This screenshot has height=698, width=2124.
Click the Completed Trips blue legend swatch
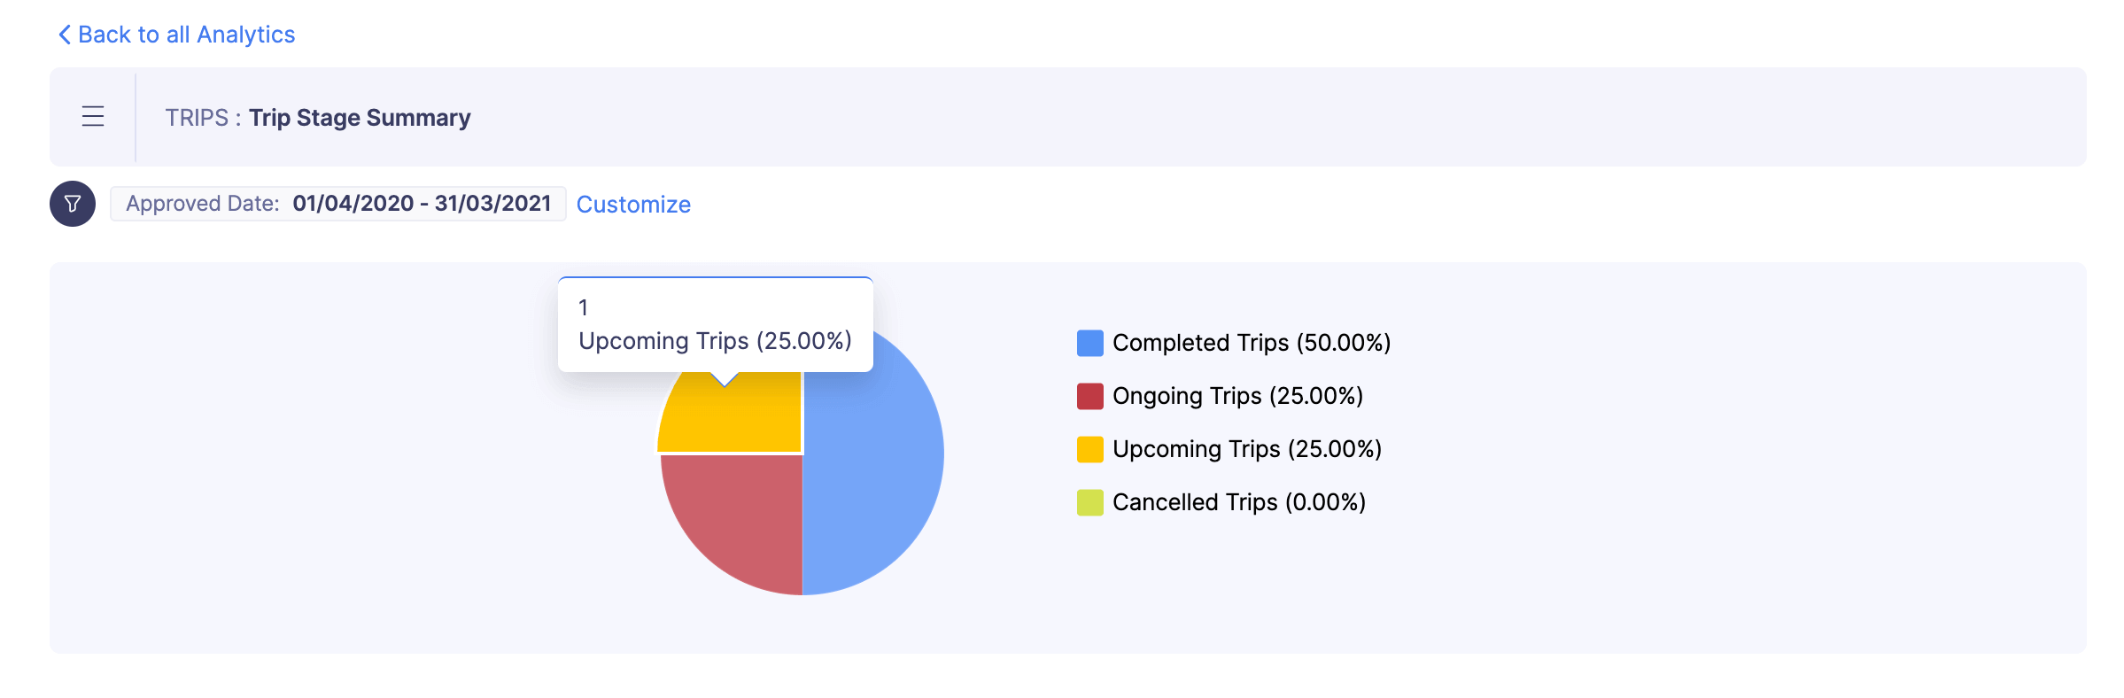coord(1089,343)
